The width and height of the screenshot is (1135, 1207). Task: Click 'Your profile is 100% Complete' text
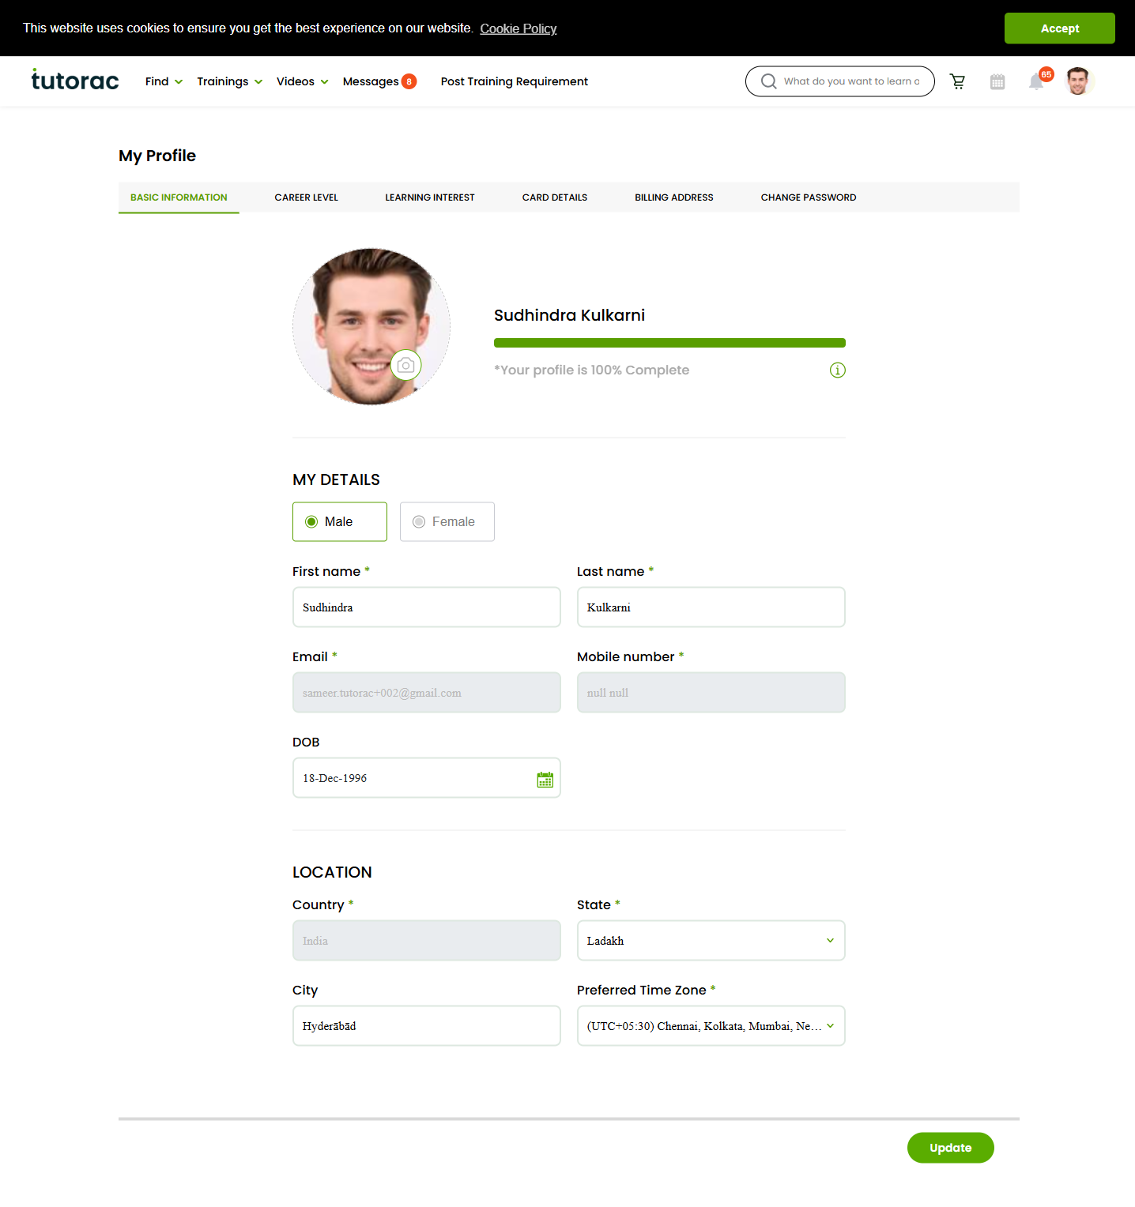[x=591, y=370]
